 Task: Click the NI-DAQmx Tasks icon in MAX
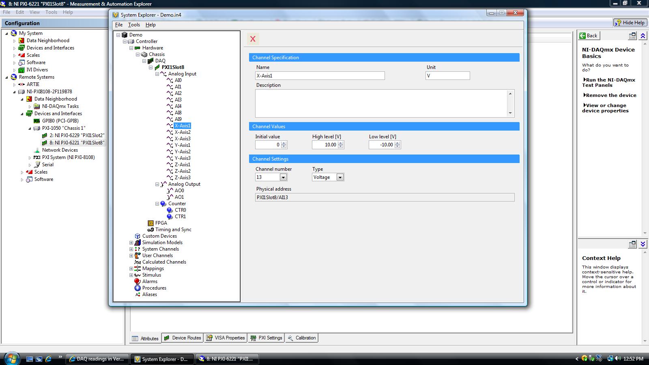pyautogui.click(x=37, y=106)
